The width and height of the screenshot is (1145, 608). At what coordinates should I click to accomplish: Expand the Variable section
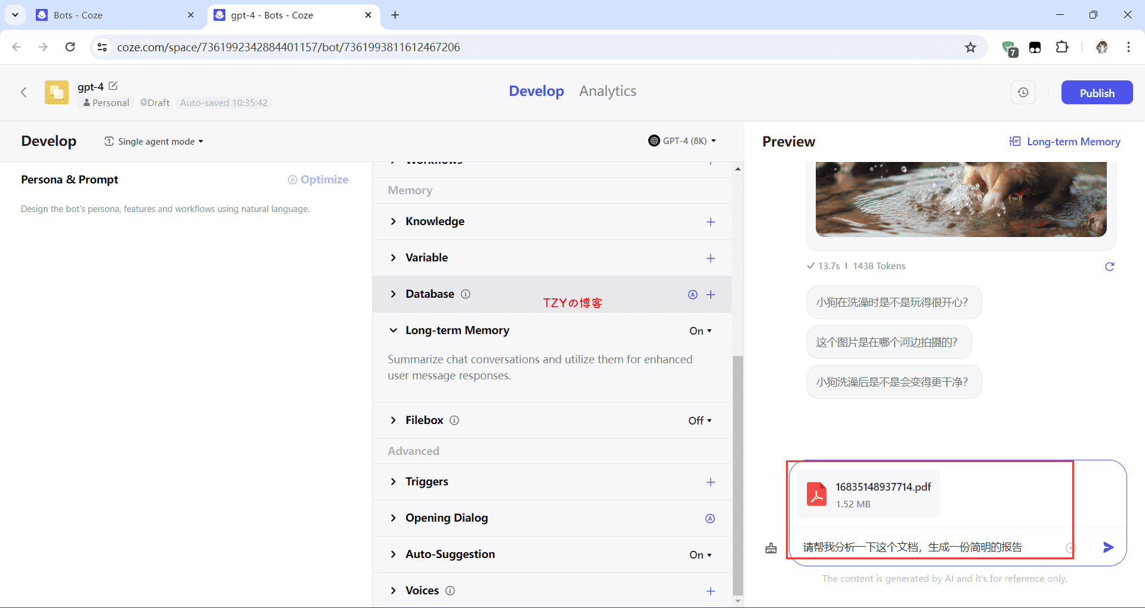[x=426, y=258]
